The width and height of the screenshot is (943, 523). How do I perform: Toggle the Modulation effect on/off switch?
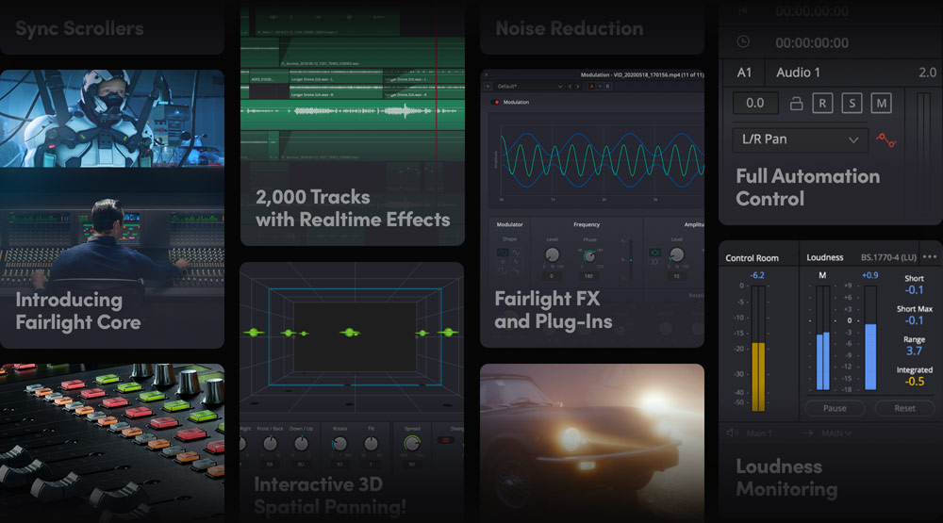[496, 102]
